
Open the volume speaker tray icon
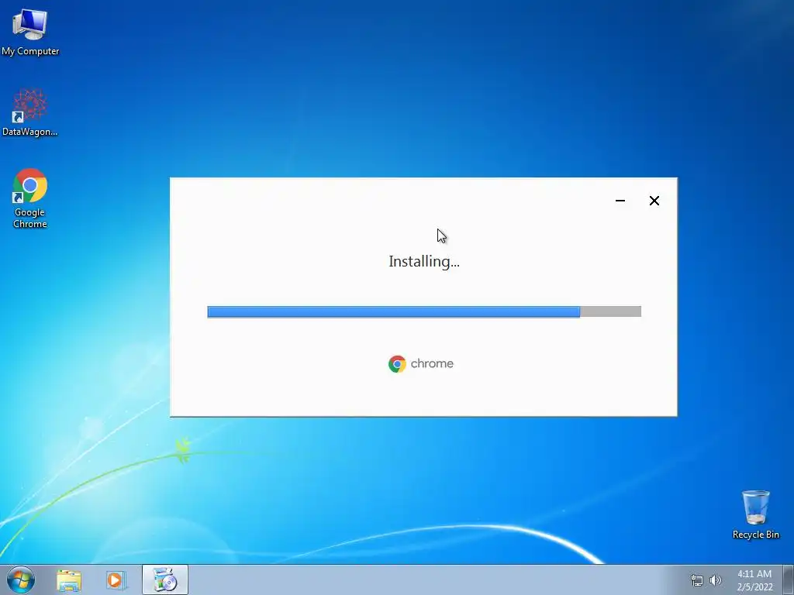pyautogui.click(x=715, y=580)
